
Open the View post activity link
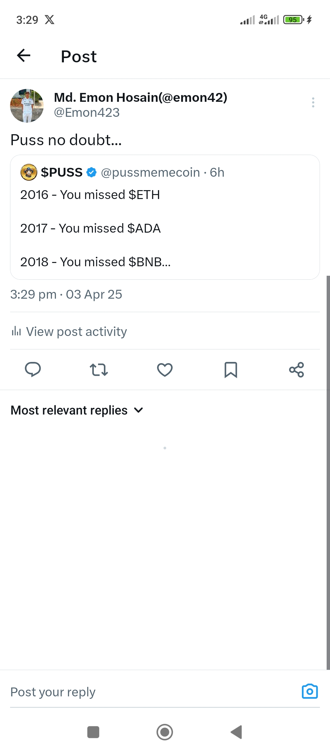[x=76, y=332]
